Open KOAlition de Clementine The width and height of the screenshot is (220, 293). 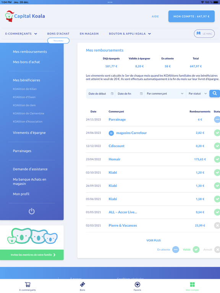[28, 113]
